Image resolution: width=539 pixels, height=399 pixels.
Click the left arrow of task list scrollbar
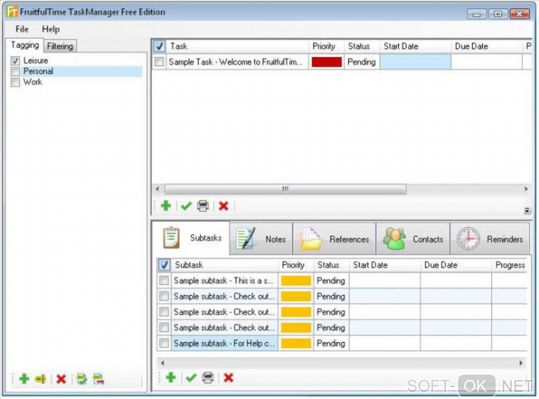pyautogui.click(x=157, y=189)
